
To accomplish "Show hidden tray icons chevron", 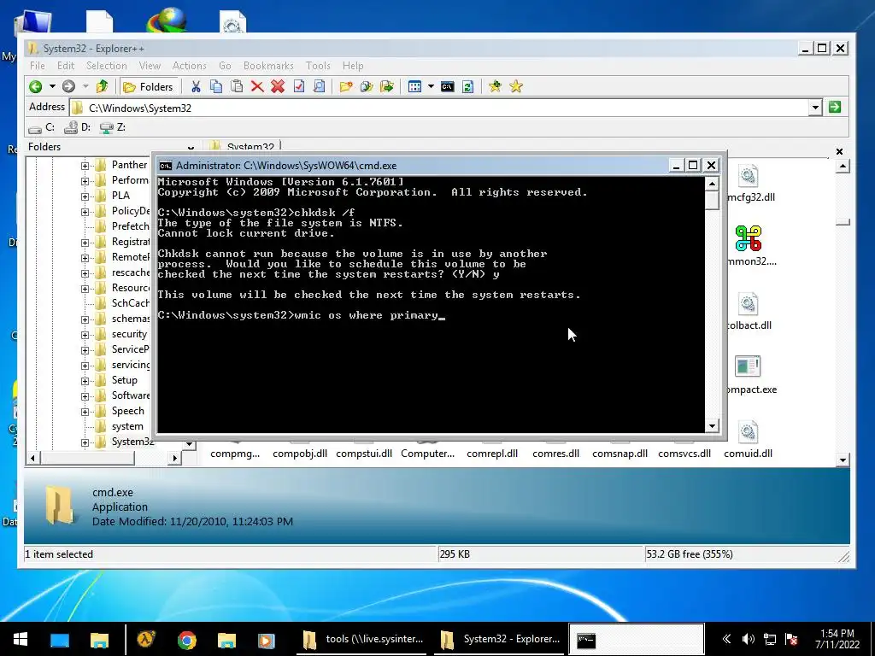I will [726, 639].
